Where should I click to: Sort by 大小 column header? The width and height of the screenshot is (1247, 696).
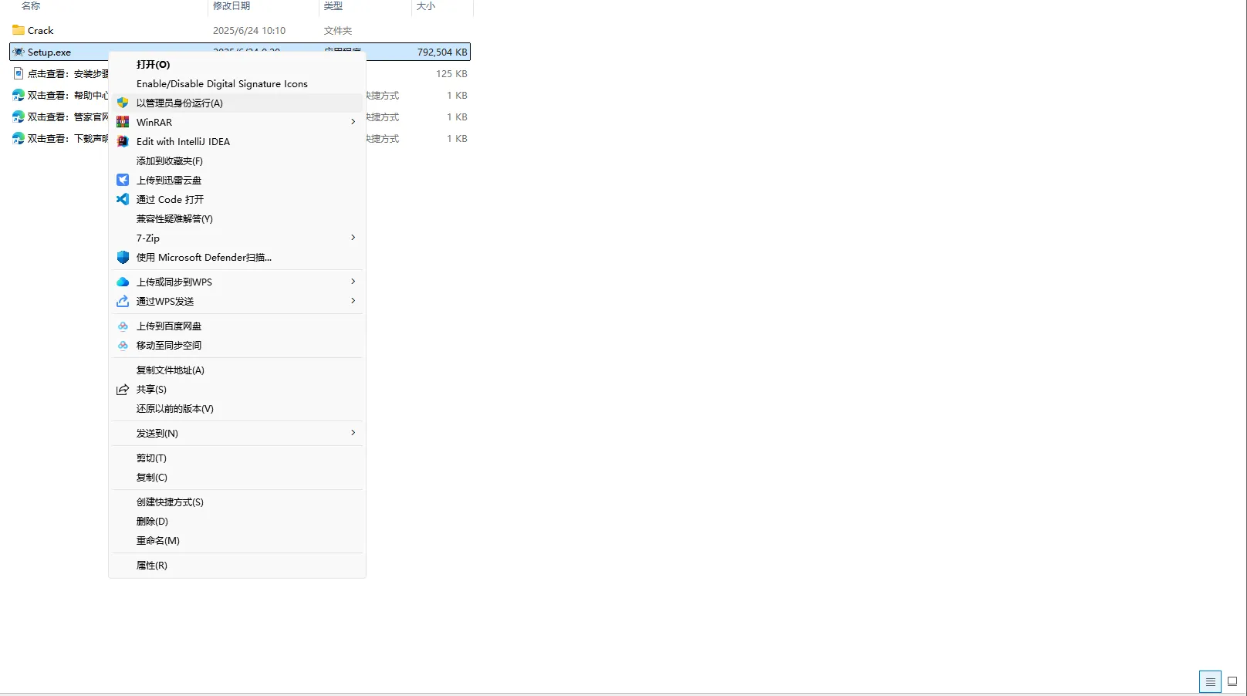point(426,6)
